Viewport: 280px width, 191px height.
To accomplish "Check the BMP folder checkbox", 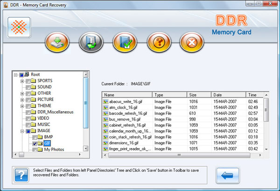I will (x=35, y=137).
